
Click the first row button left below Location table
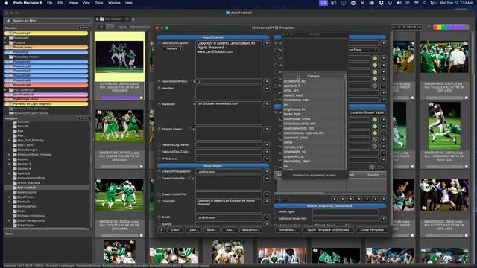pyautogui.click(x=277, y=200)
